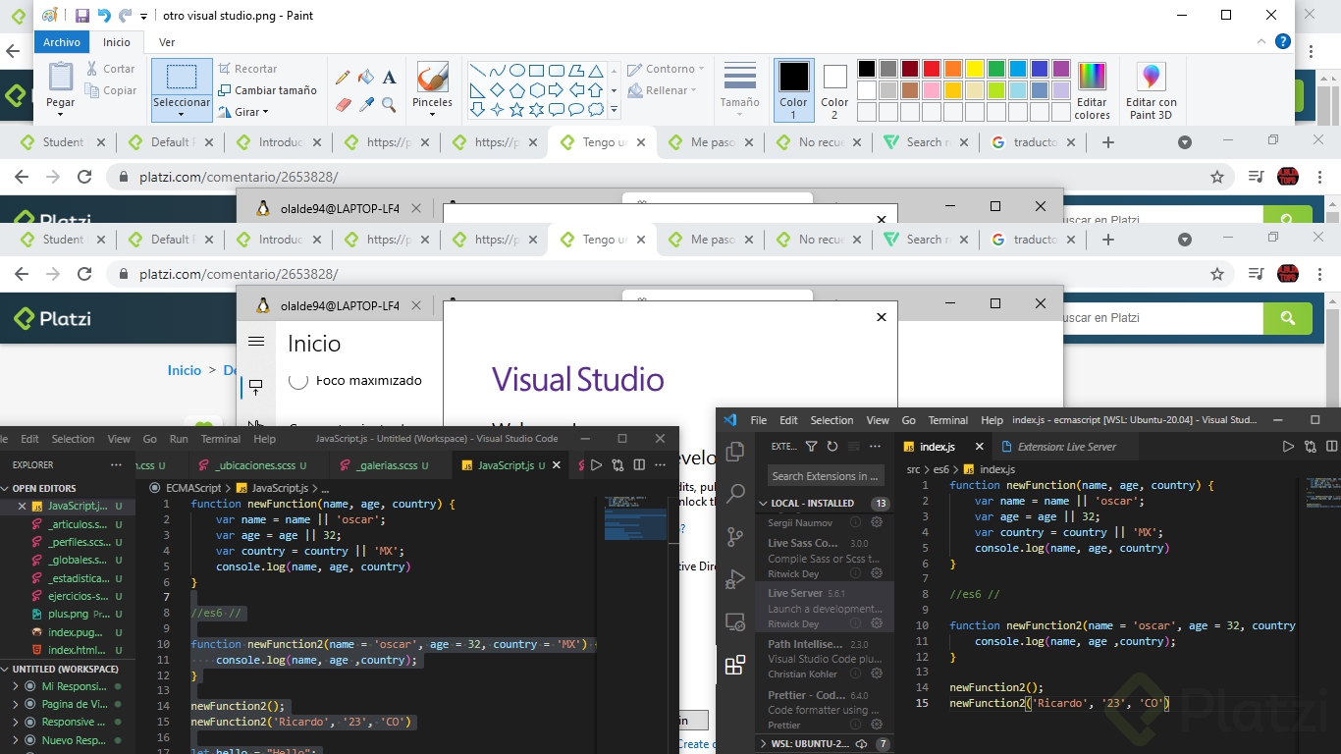Click green search button on Platzi header

pyautogui.click(x=1287, y=318)
